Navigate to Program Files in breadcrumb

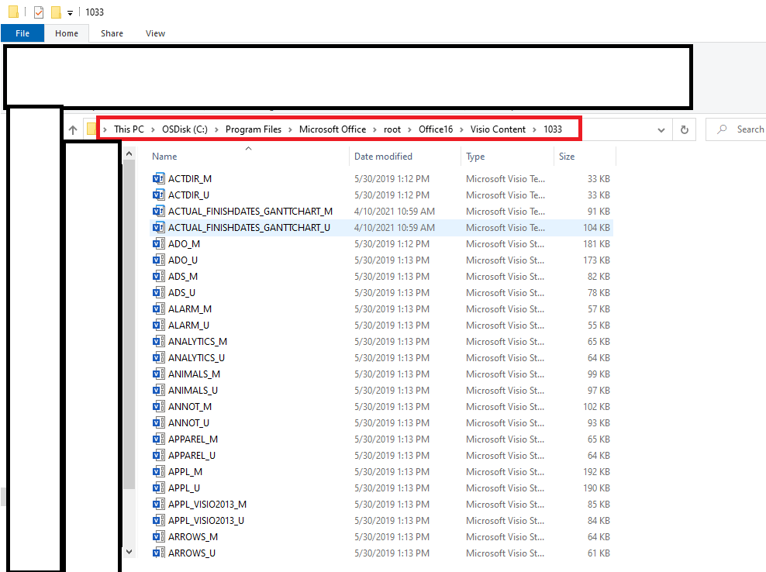(253, 129)
